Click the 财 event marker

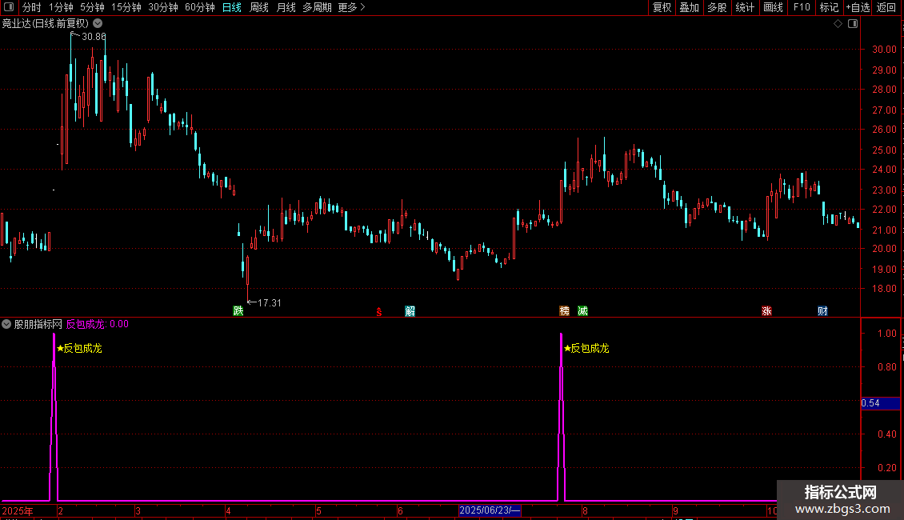tap(822, 310)
